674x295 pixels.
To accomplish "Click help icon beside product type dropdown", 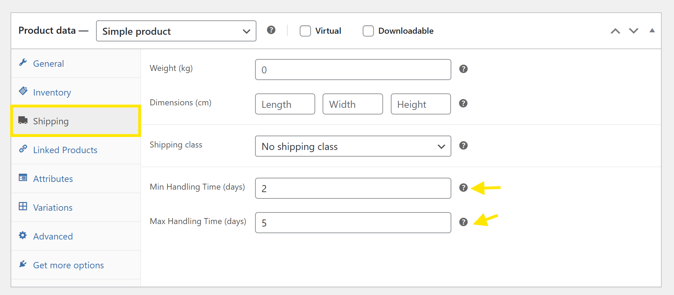I will pos(271,30).
